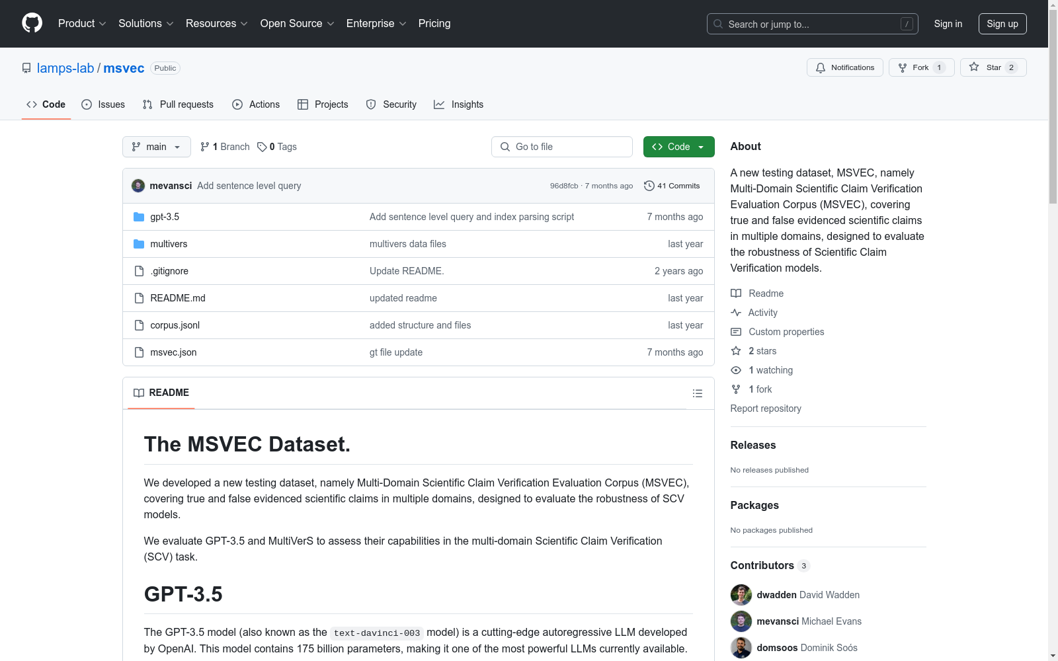Open the README outline list icon
This screenshot has height=661, width=1058.
[698, 393]
